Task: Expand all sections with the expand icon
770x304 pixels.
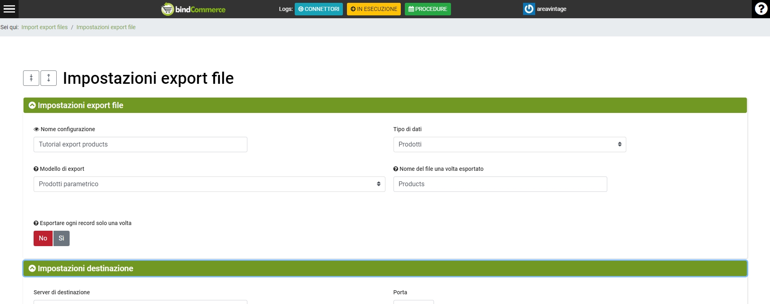Action: (49, 78)
